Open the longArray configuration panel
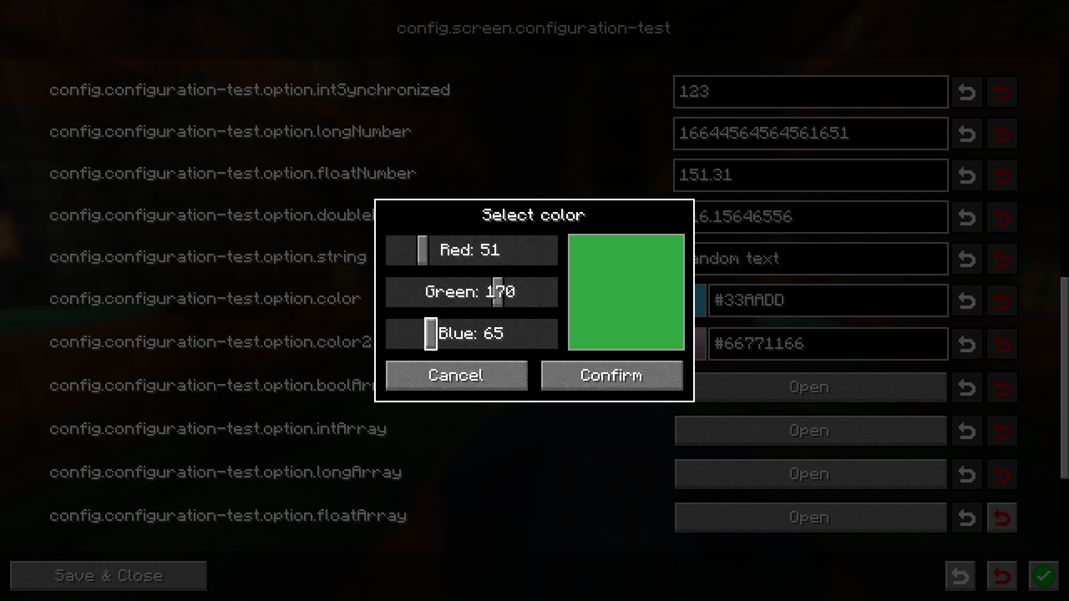 point(809,472)
